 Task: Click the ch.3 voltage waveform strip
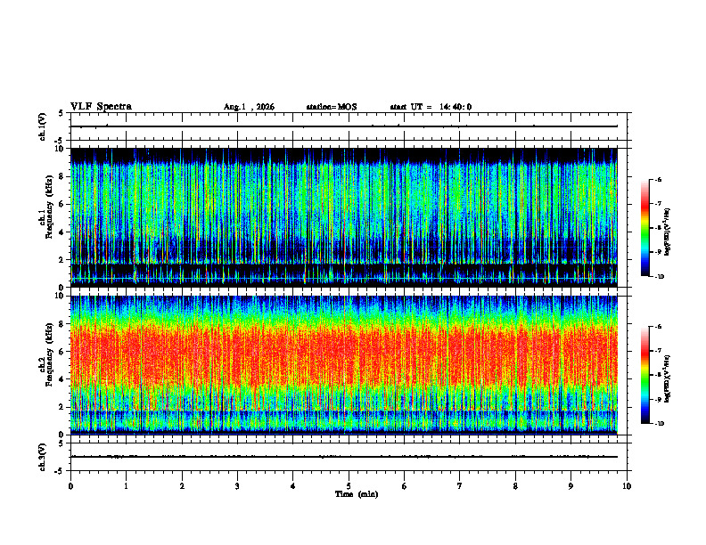click(x=350, y=457)
